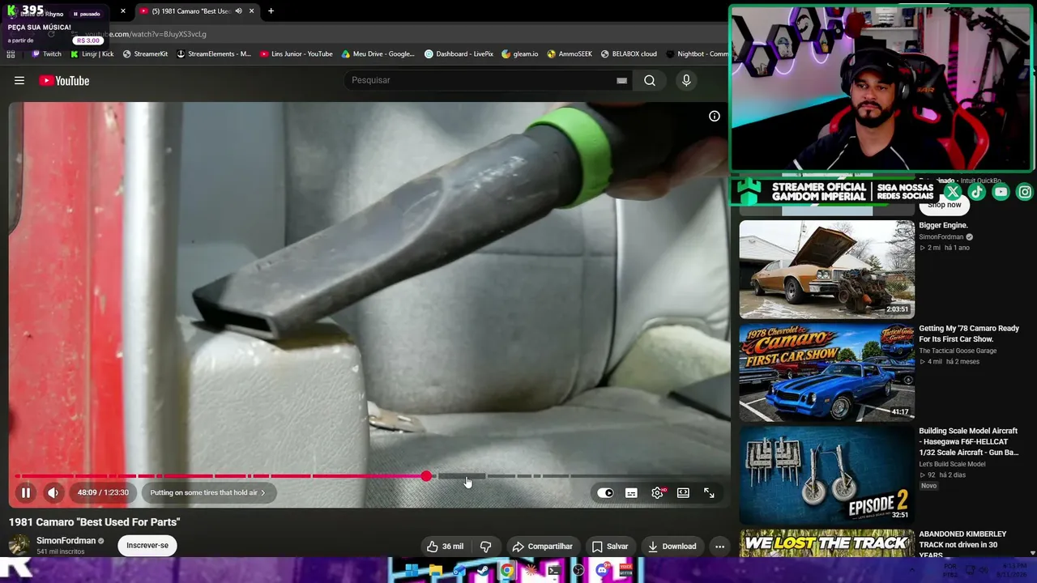Like the video with 36 mil likes
Viewport: 1037px width, 583px height.
(x=445, y=547)
